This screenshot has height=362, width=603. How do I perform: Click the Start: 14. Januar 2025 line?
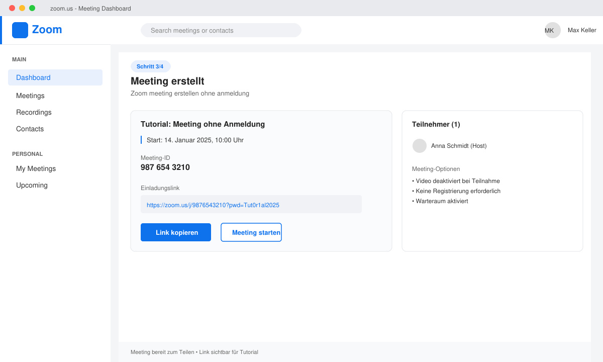coord(195,140)
